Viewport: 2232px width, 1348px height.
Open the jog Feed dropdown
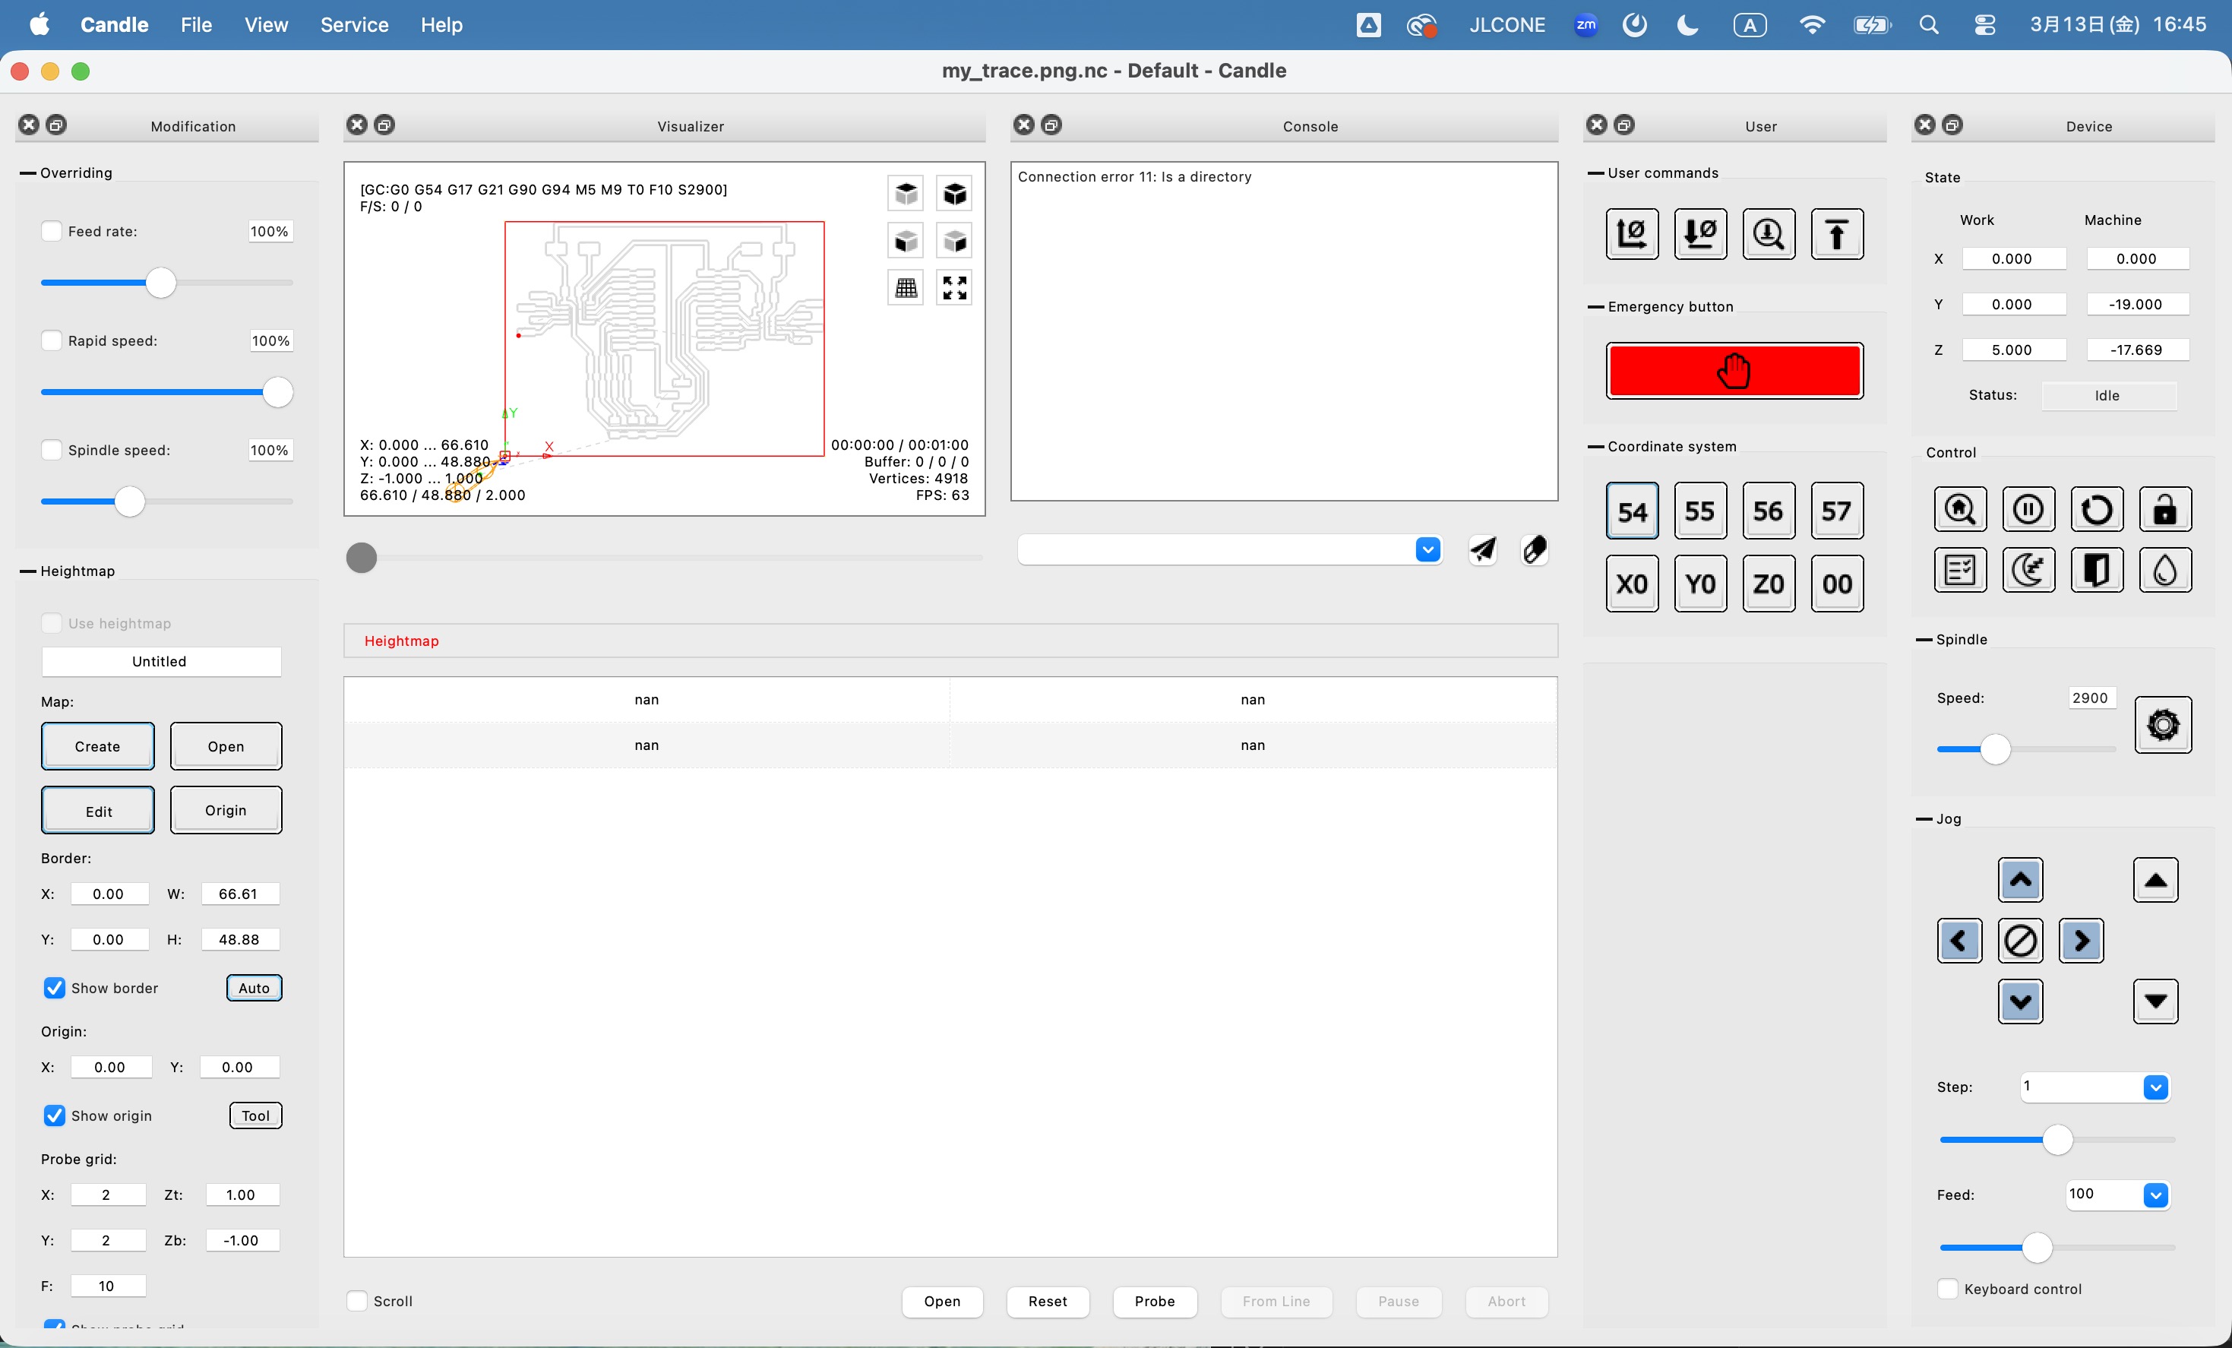point(2155,1195)
